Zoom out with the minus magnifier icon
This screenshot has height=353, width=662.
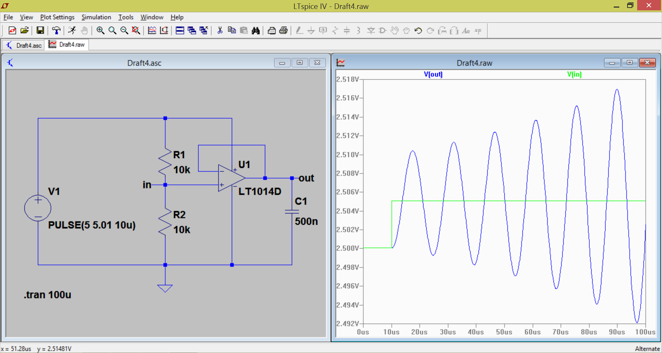click(x=124, y=31)
